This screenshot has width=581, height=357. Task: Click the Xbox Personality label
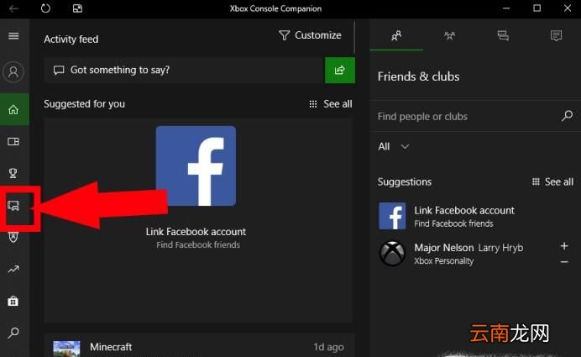click(x=444, y=261)
